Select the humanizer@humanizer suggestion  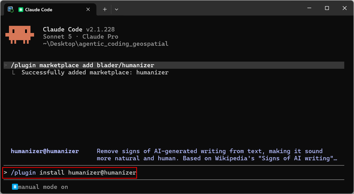click(45, 151)
